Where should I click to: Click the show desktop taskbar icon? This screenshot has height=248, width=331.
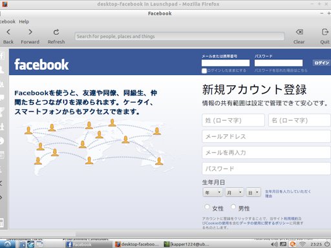point(39,244)
